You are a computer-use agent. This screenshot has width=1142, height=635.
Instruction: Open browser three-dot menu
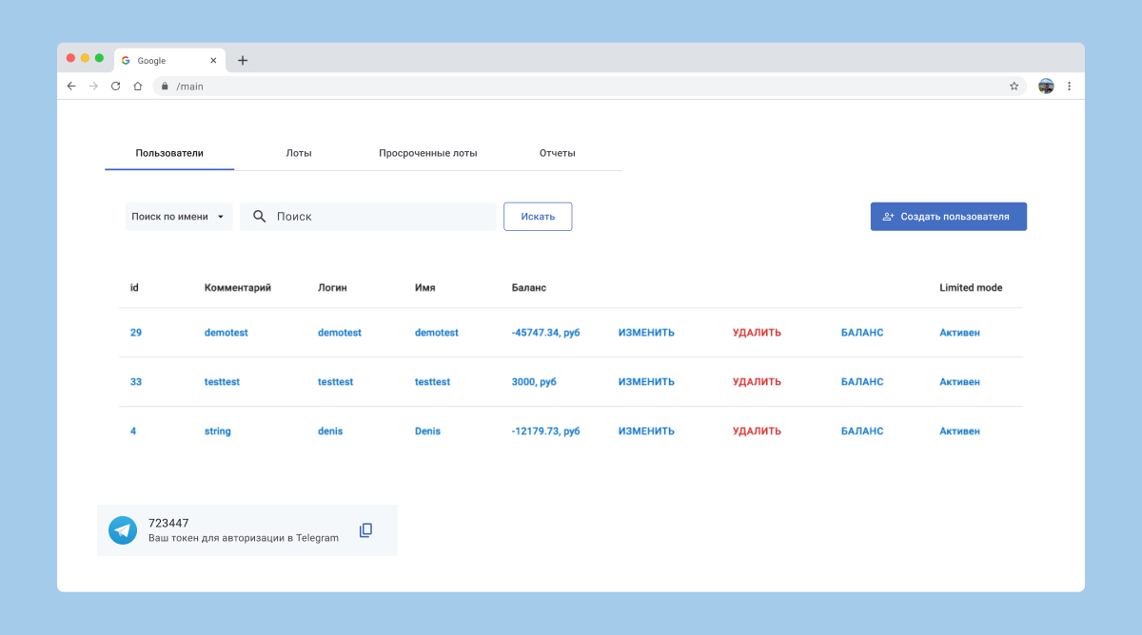point(1069,86)
